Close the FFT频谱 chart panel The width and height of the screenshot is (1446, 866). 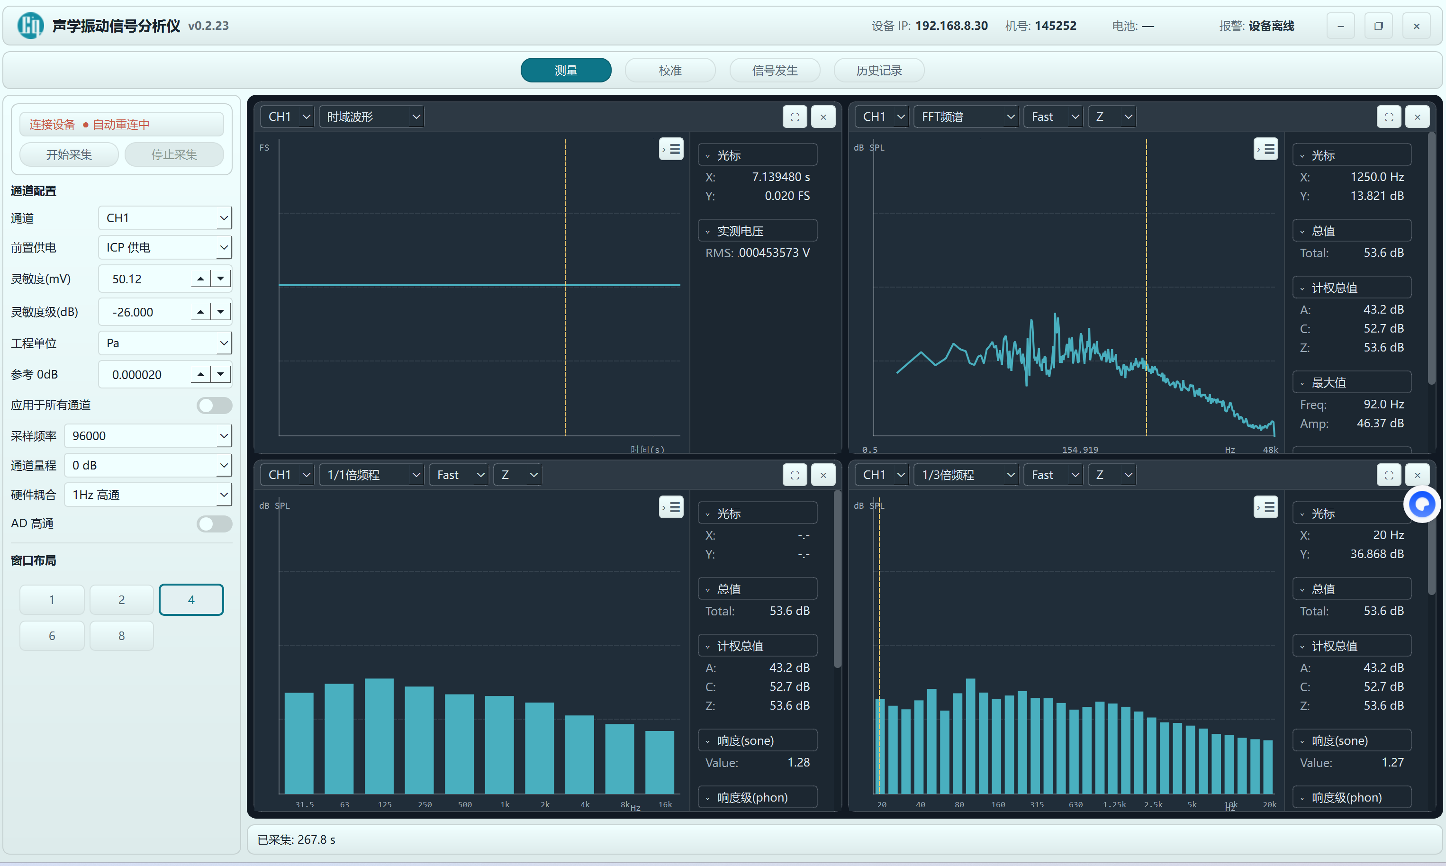tap(1417, 117)
